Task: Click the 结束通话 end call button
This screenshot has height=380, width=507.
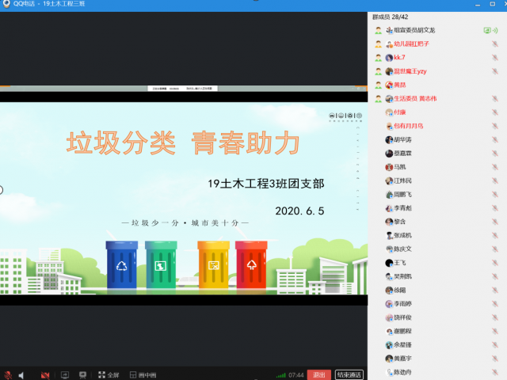Action: coord(349,374)
